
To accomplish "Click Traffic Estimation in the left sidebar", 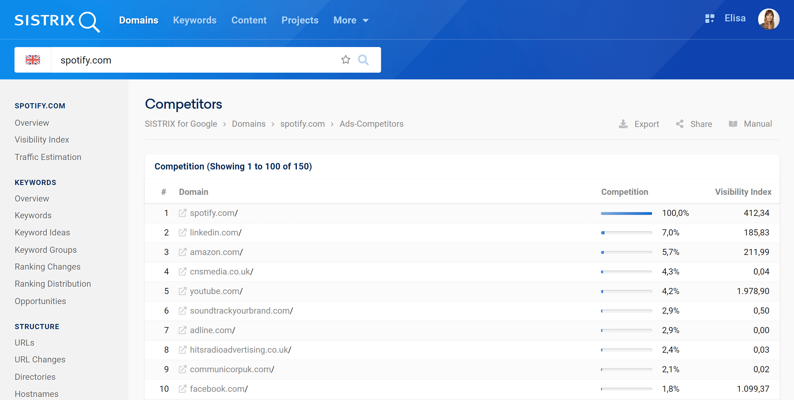I will coord(48,157).
